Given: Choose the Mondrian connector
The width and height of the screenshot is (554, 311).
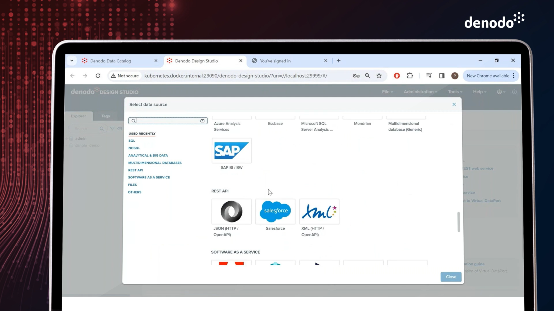Looking at the screenshot, I should pos(362,123).
